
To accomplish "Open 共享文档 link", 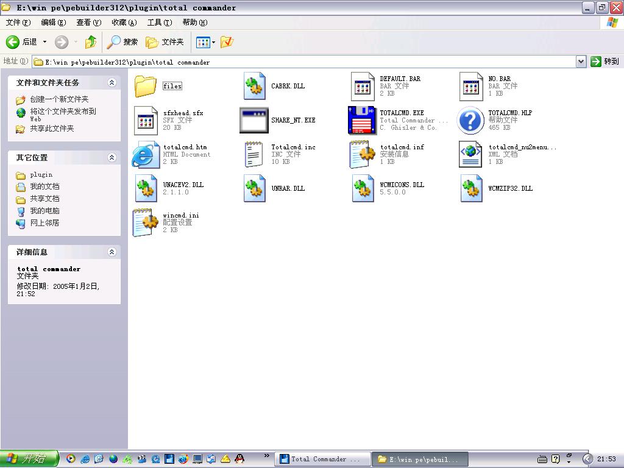I will coord(44,199).
